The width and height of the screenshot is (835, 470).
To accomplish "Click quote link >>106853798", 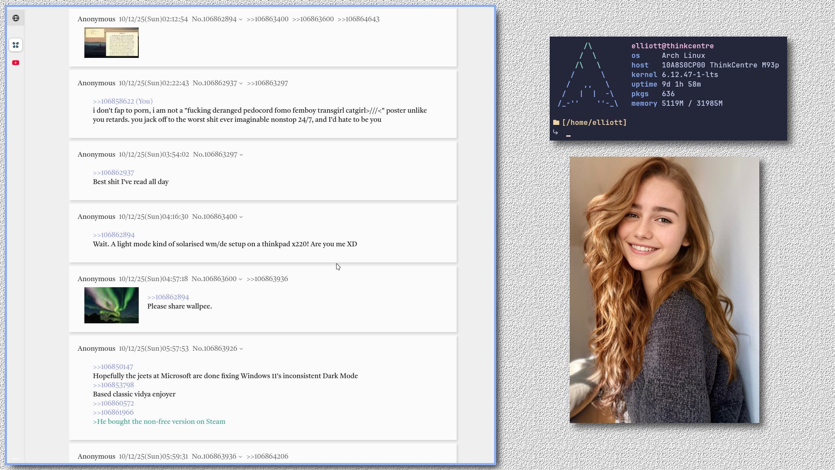I will pyautogui.click(x=114, y=385).
